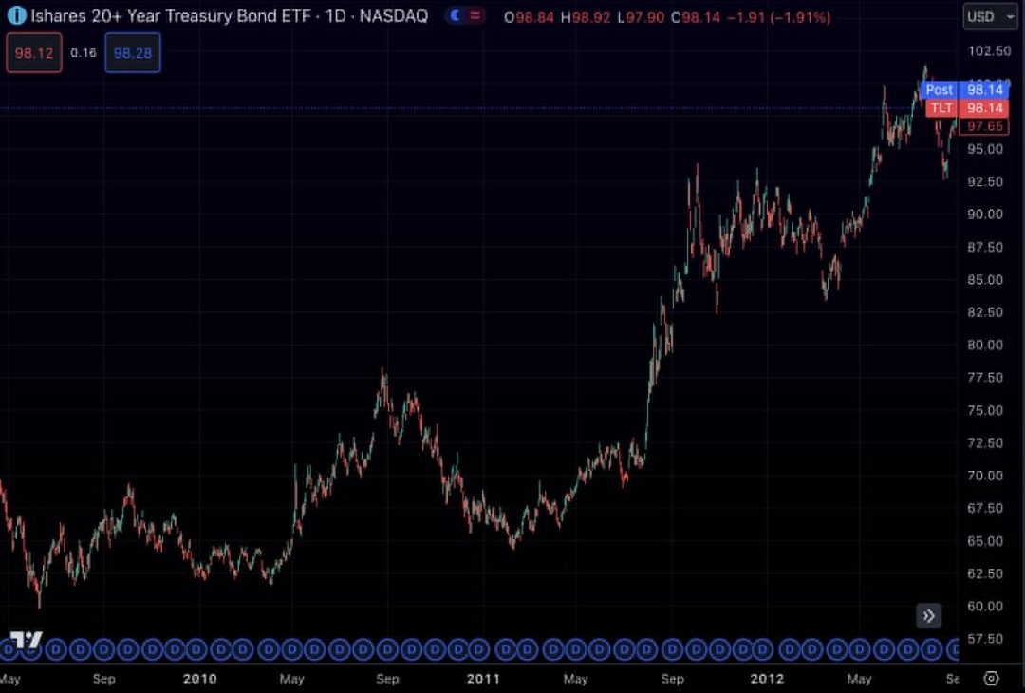This screenshot has height=693, width=1025.
Task: Click the red 98.12 sell button
Action: pos(34,53)
